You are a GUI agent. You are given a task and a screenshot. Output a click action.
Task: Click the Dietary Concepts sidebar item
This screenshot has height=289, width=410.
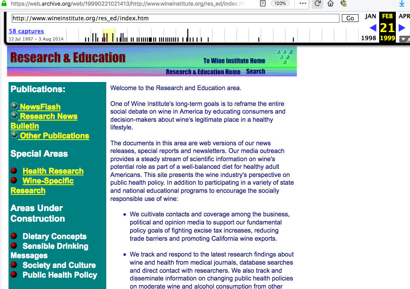click(54, 236)
